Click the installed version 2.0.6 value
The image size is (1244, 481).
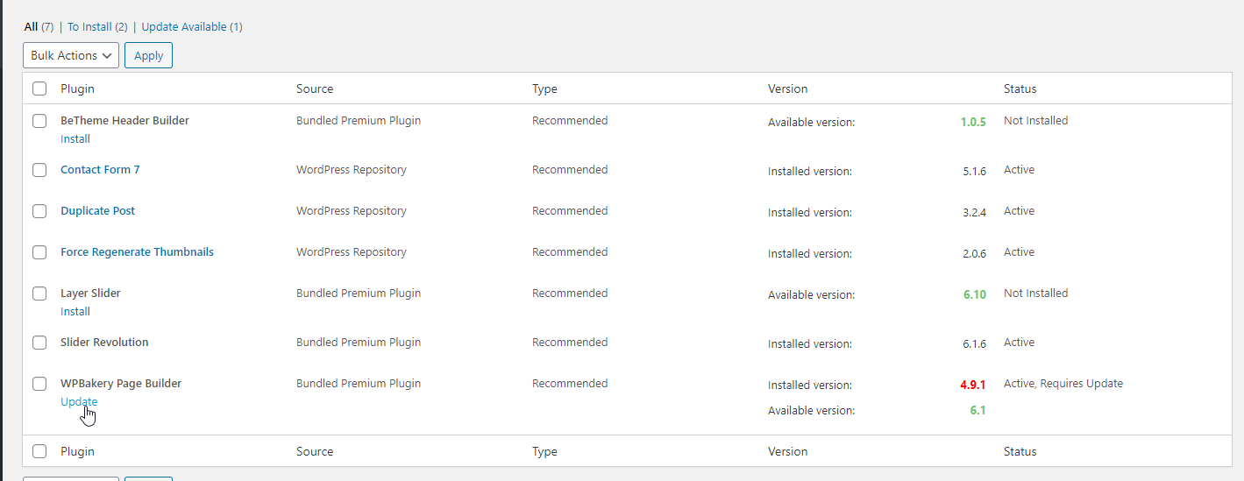click(x=974, y=253)
